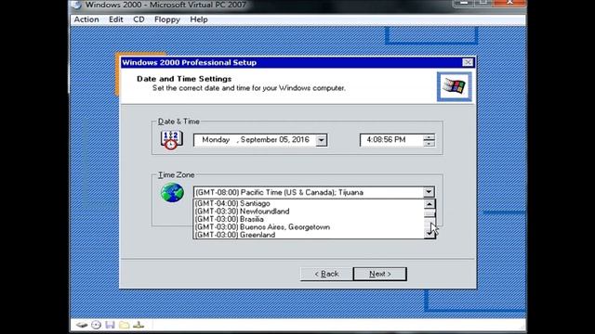Open the CD menu
The width and height of the screenshot is (595, 334).
click(x=139, y=19)
